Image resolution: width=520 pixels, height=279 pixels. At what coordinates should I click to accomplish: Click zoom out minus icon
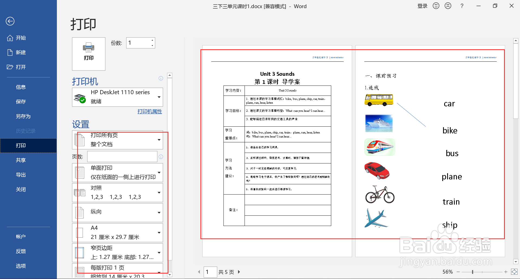click(458, 272)
